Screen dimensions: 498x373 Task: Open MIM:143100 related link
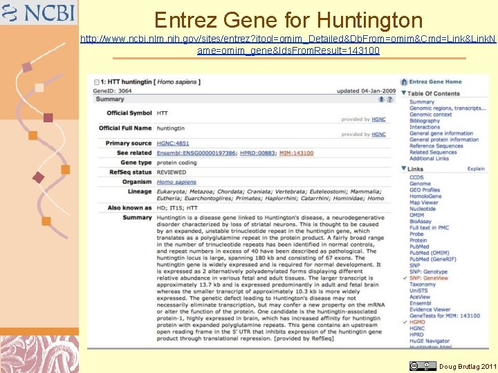tap(296, 153)
